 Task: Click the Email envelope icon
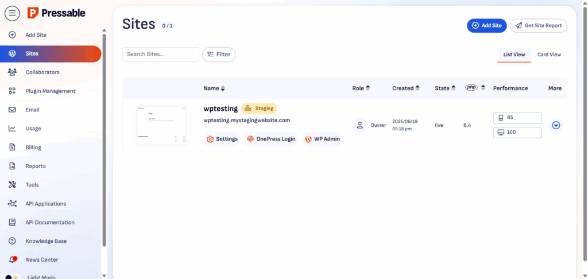click(12, 110)
